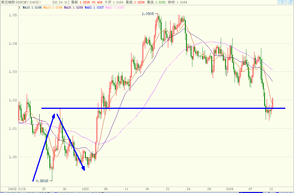The width and height of the screenshot is (294, 193).
Task: Click the 12 date on time axis
Action: 271,189
